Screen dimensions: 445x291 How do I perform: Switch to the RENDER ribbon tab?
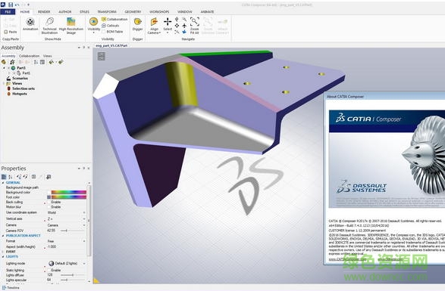[x=44, y=12]
